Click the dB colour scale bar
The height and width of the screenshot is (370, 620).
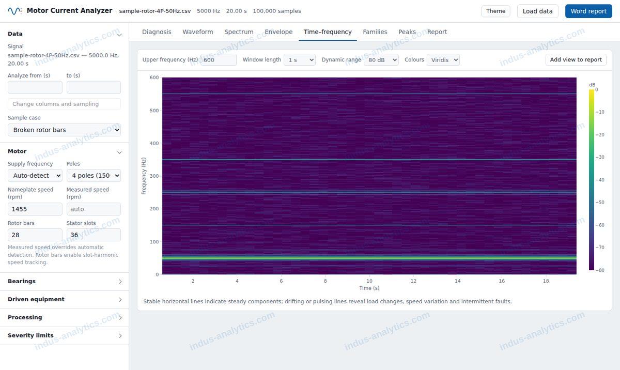(592, 179)
